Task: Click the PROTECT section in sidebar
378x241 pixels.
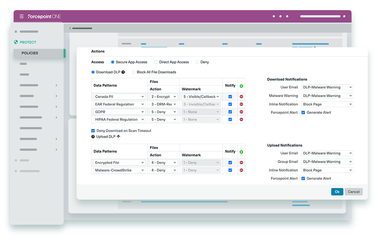Action: click(28, 42)
